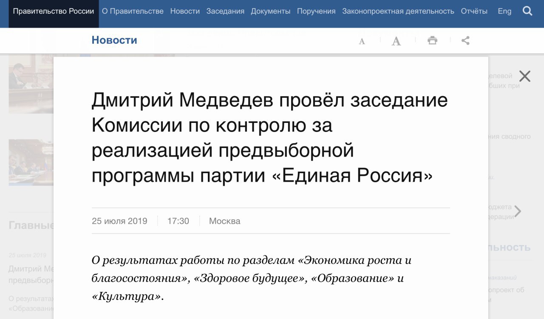Go to next item with right chevron

[x=517, y=211]
